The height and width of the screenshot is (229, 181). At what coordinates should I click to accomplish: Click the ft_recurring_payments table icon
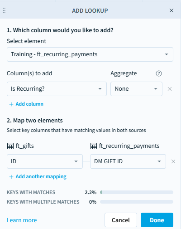pyautogui.click(x=94, y=146)
